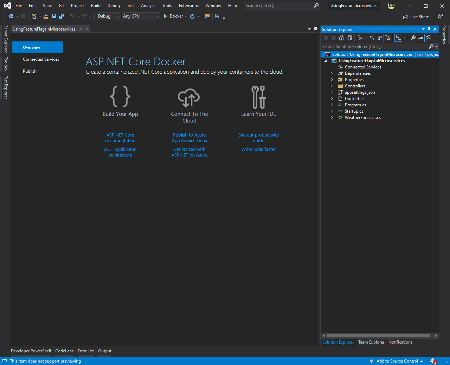Focus the Search (Ctrl+Q) box
This screenshot has height=365, width=450.
[282, 6]
